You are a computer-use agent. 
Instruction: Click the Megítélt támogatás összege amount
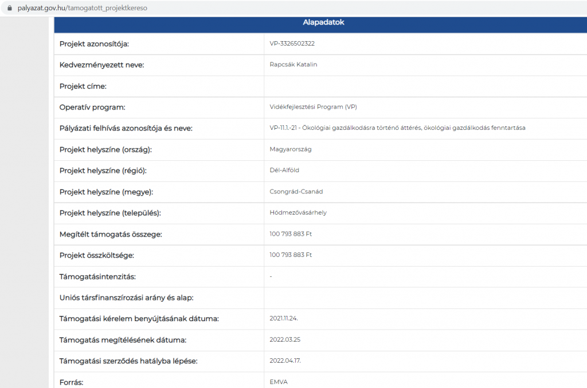pyautogui.click(x=291, y=234)
